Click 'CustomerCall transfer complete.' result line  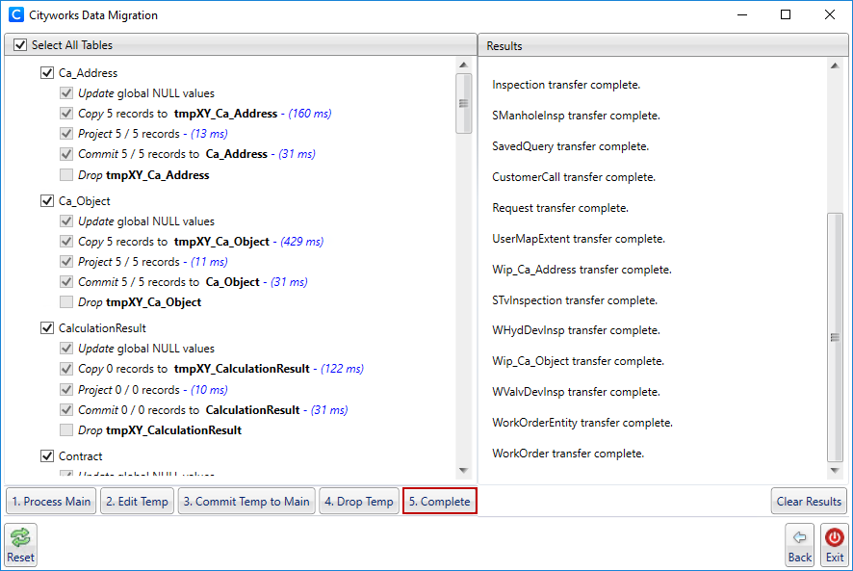(x=574, y=177)
